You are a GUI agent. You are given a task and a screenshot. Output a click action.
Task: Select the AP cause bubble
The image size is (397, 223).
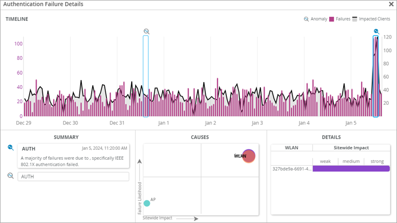[x=147, y=203]
